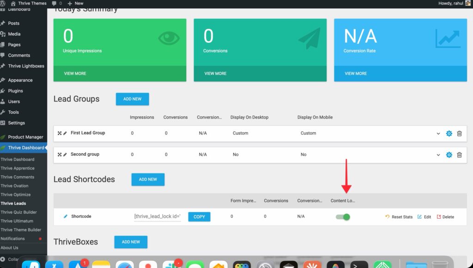Open Thrive Leads in the sidebar

point(13,203)
